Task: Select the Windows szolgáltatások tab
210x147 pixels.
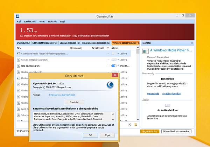Action: pos(126,43)
